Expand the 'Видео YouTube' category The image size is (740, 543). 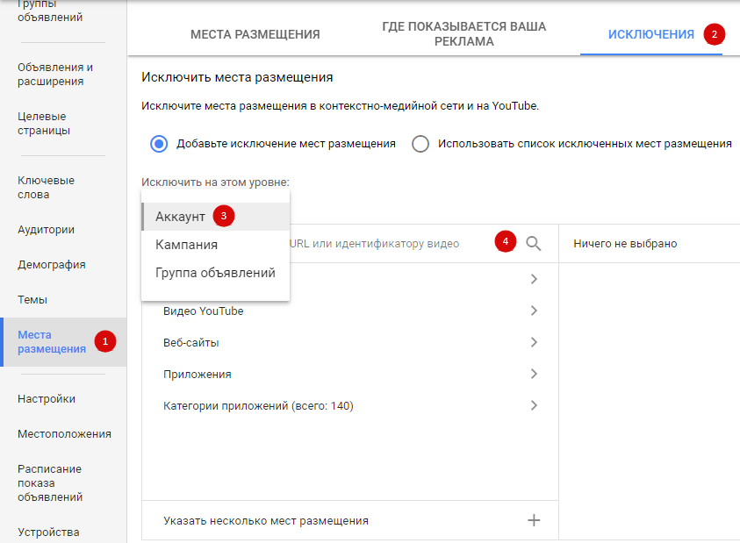point(534,311)
